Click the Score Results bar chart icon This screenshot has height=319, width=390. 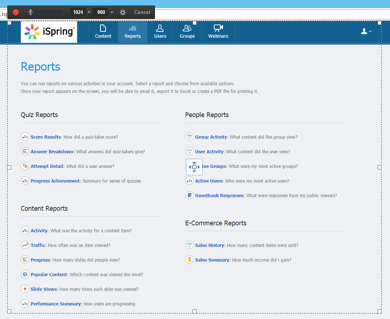point(25,137)
